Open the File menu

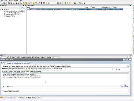tap(2, 1)
